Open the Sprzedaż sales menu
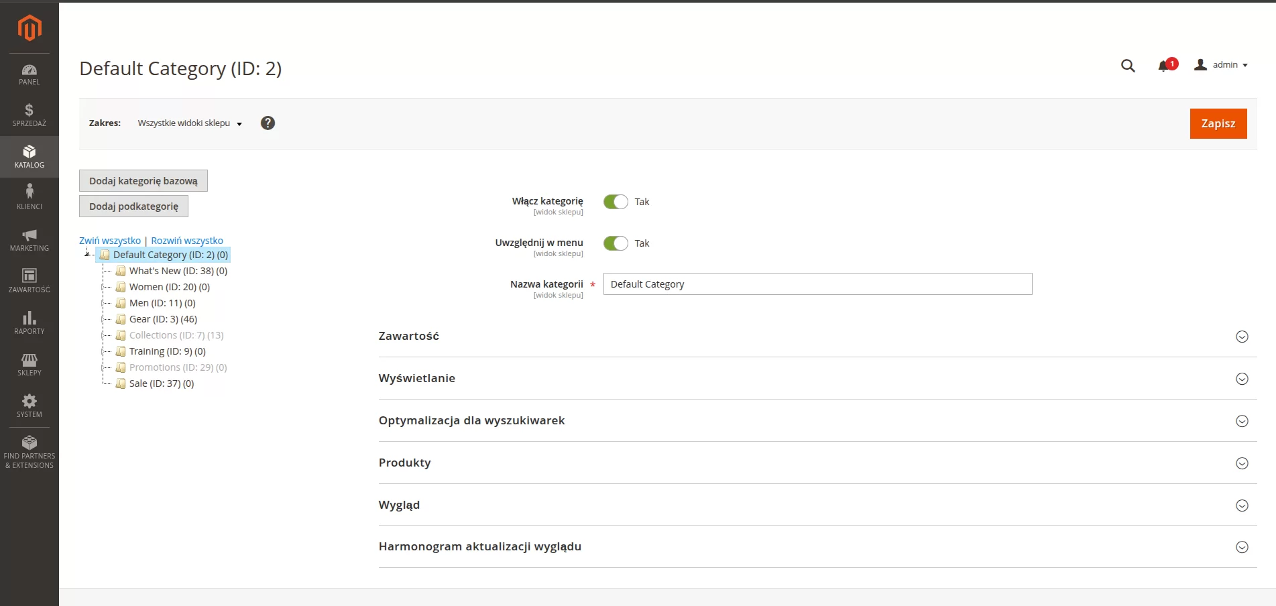This screenshot has width=1276, height=606. tap(30, 115)
